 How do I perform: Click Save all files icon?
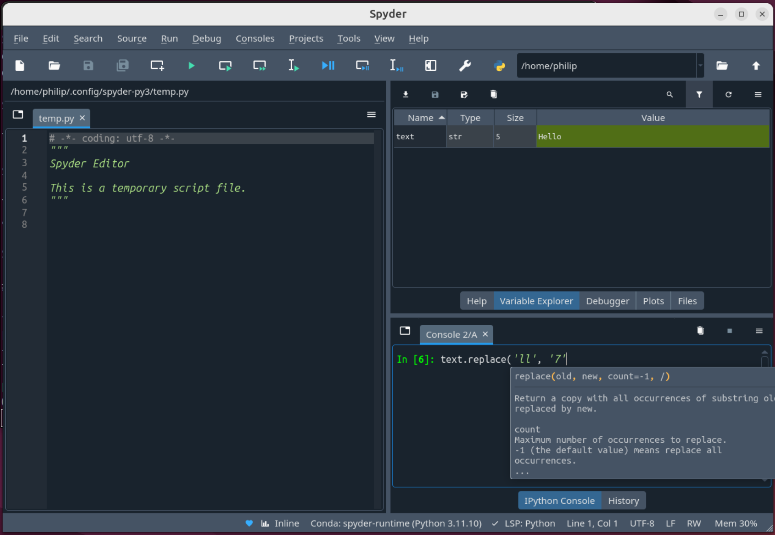point(123,65)
